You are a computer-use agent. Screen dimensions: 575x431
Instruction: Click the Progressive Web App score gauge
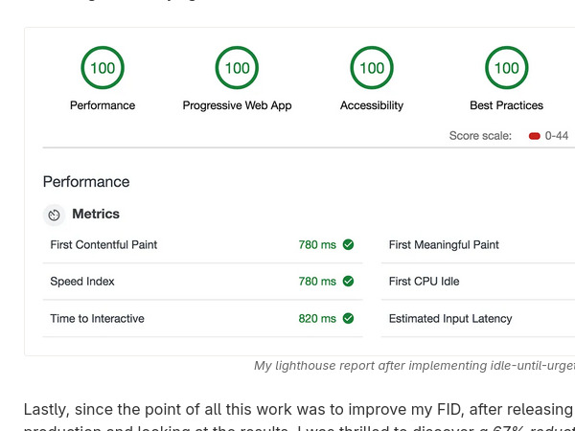[x=237, y=68]
